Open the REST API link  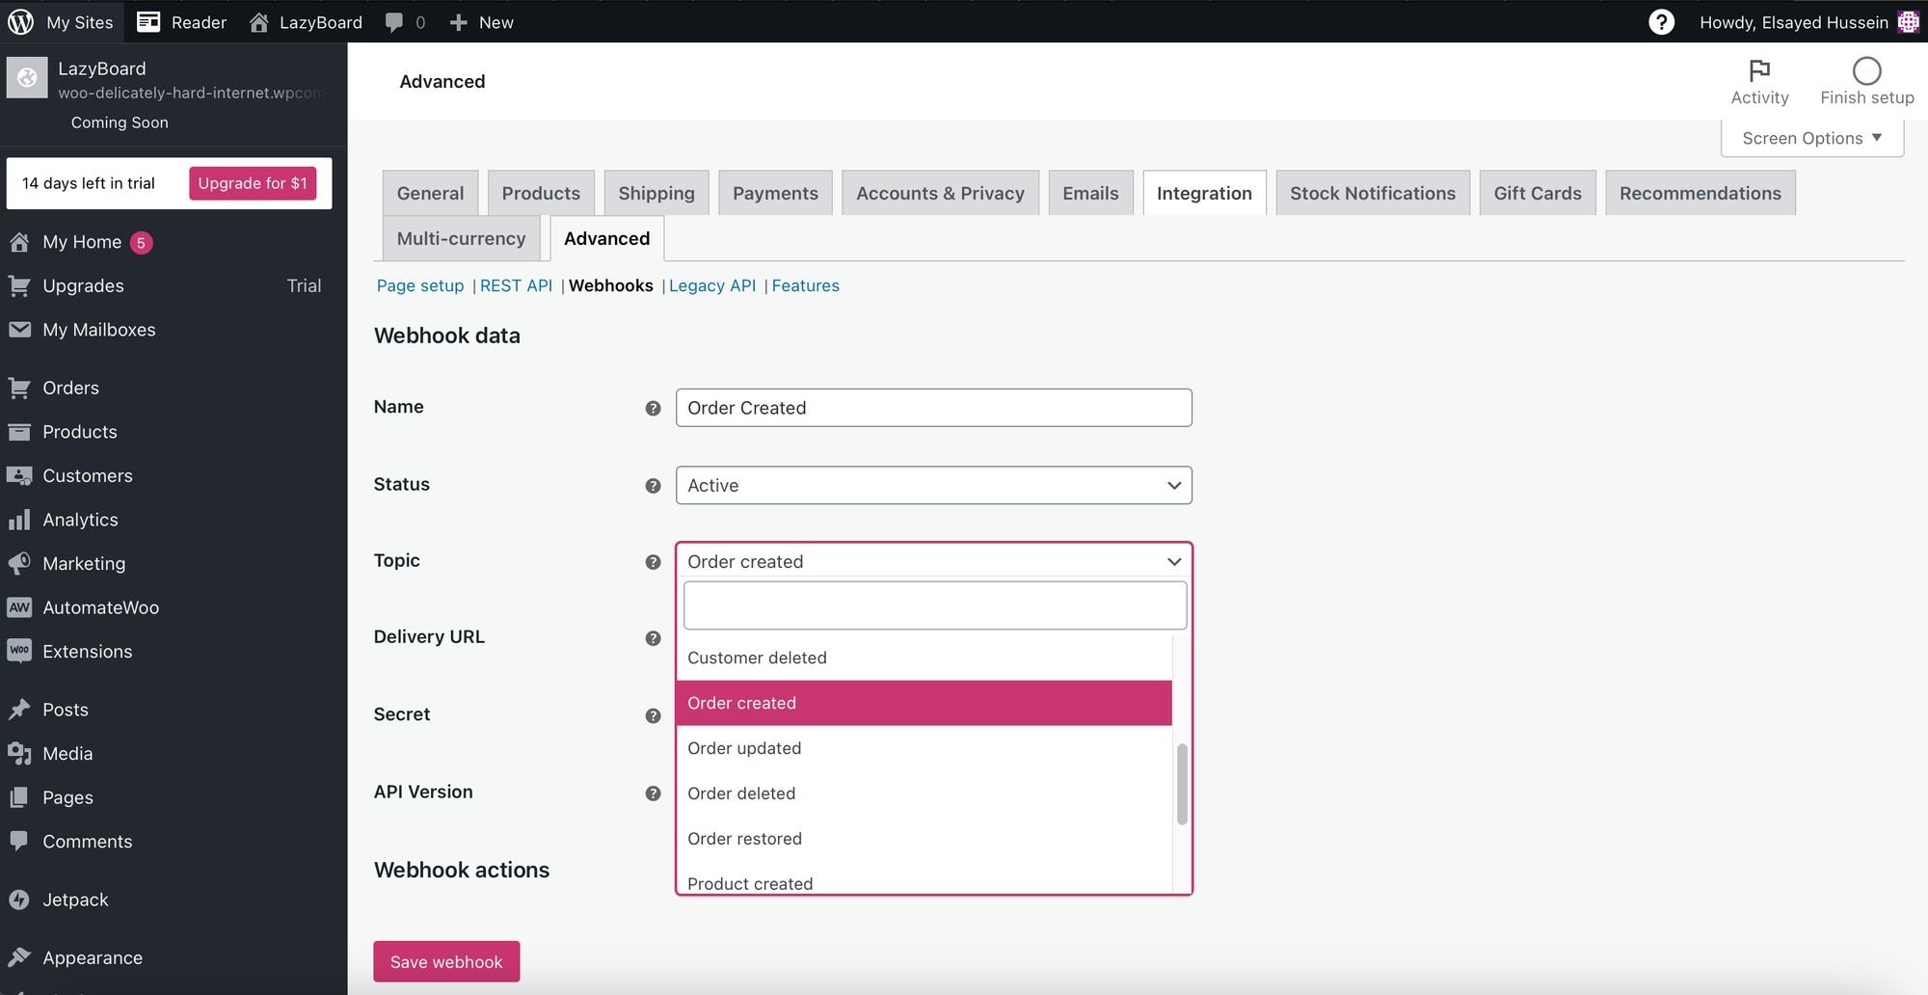[x=516, y=285]
